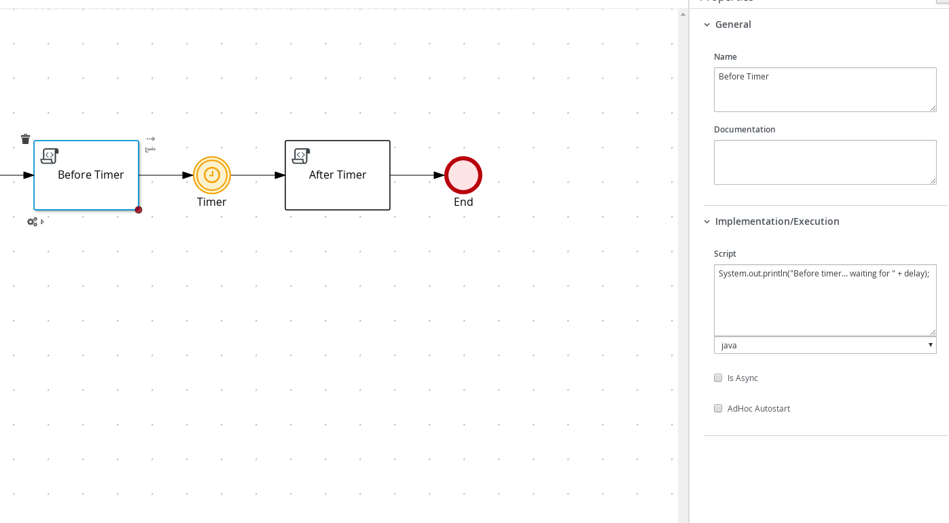The width and height of the screenshot is (949, 523).
Task: Click the 'Documentation' field label
Action: click(745, 129)
